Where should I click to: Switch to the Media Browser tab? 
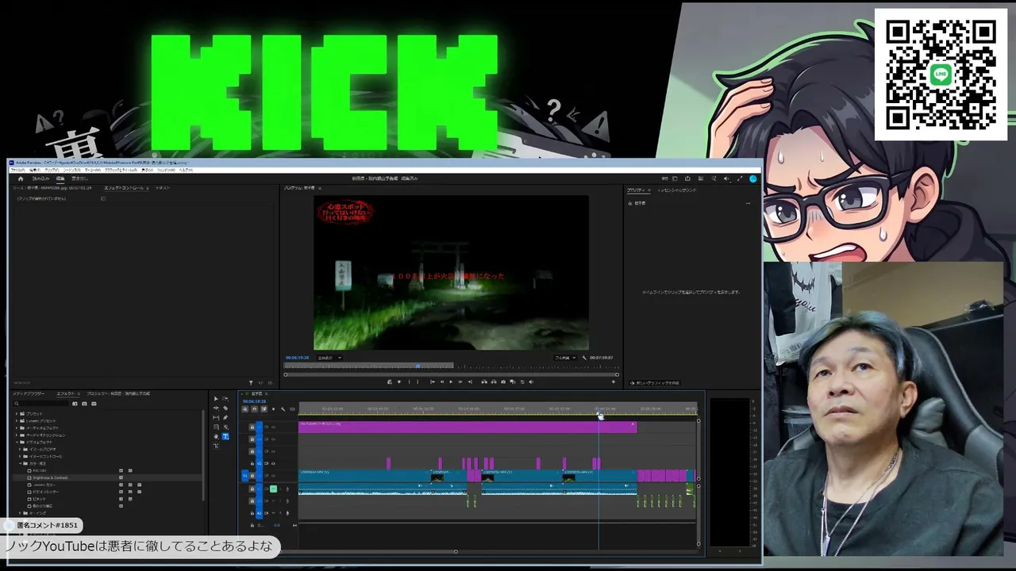coord(29,393)
